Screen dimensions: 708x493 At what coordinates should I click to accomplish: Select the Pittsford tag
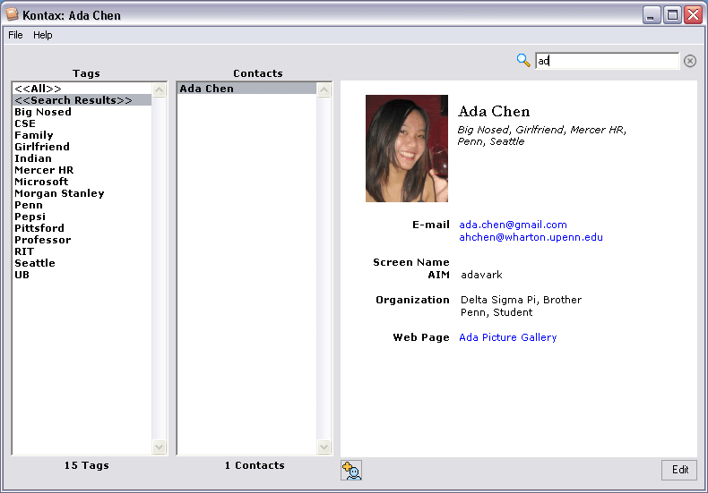coord(82,228)
